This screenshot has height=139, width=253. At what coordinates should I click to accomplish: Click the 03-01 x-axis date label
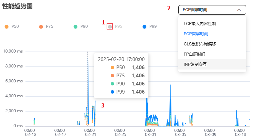pos(150,135)
